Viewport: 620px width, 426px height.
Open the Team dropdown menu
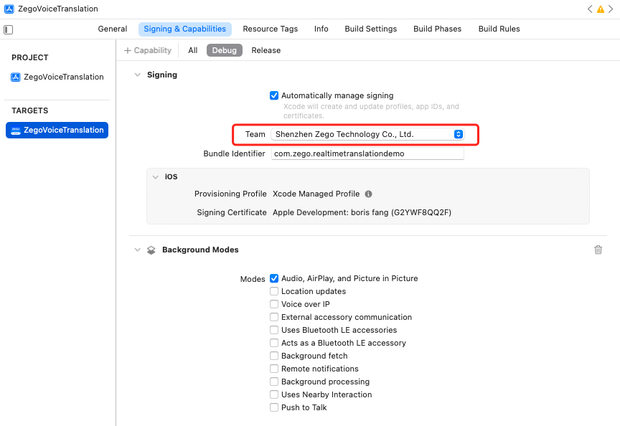click(367, 134)
